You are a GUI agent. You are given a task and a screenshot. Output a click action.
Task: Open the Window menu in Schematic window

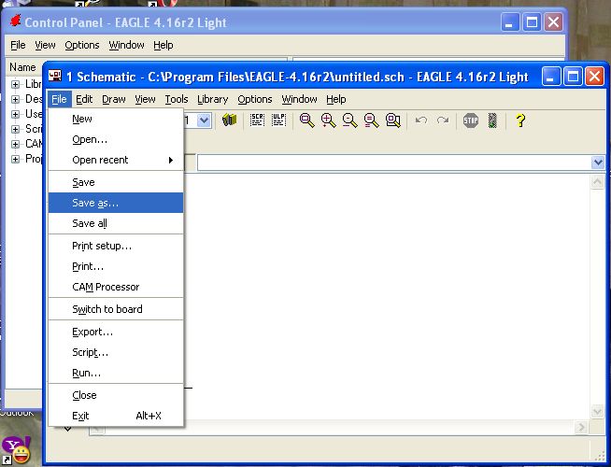click(299, 99)
